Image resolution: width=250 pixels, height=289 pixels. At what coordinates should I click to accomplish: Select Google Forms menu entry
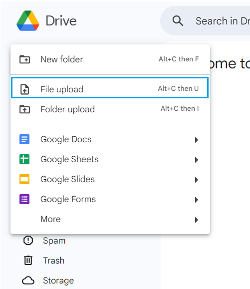110,199
